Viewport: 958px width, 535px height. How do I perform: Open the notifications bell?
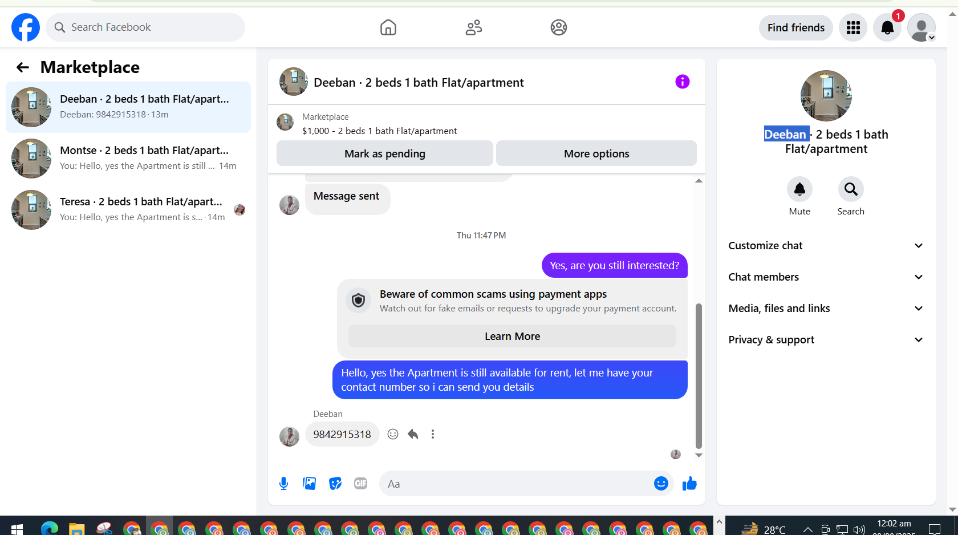[887, 27]
